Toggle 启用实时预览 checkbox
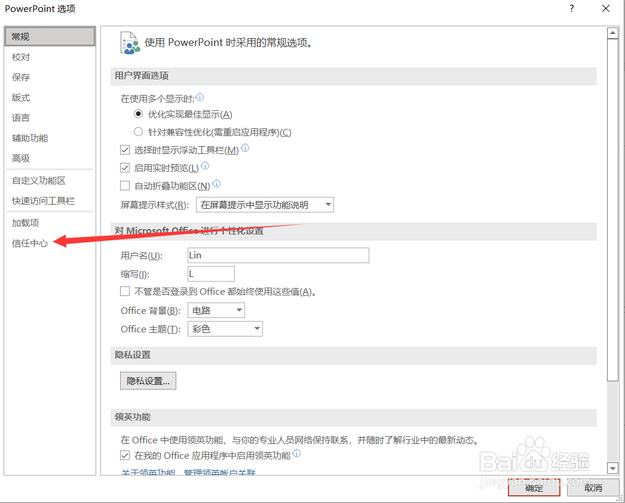Viewport: 625px width, 503px height. [x=125, y=168]
